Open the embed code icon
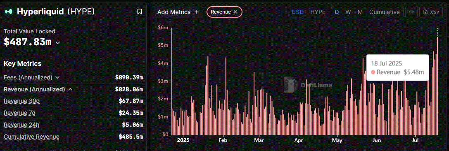 (x=411, y=12)
